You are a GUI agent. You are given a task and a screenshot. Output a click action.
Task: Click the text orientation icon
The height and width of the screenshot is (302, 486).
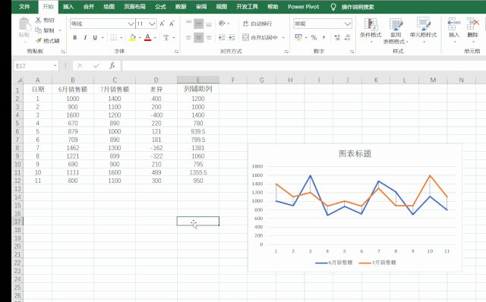222,24
